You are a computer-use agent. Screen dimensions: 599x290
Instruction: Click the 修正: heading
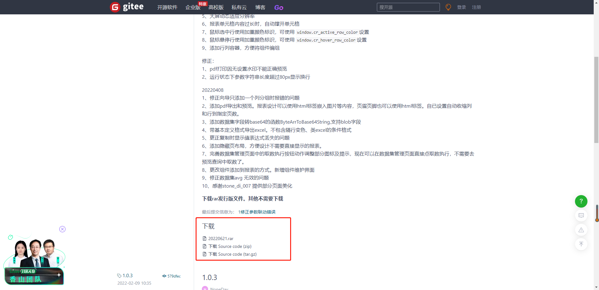click(x=208, y=61)
